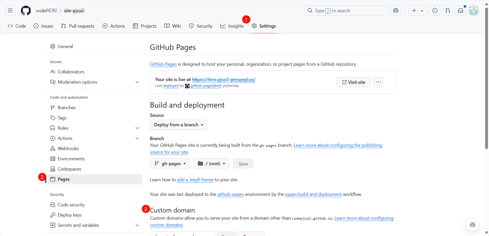Open the Wiki tab
Image resolution: width=489 pixels, height=236 pixels.
[173, 26]
